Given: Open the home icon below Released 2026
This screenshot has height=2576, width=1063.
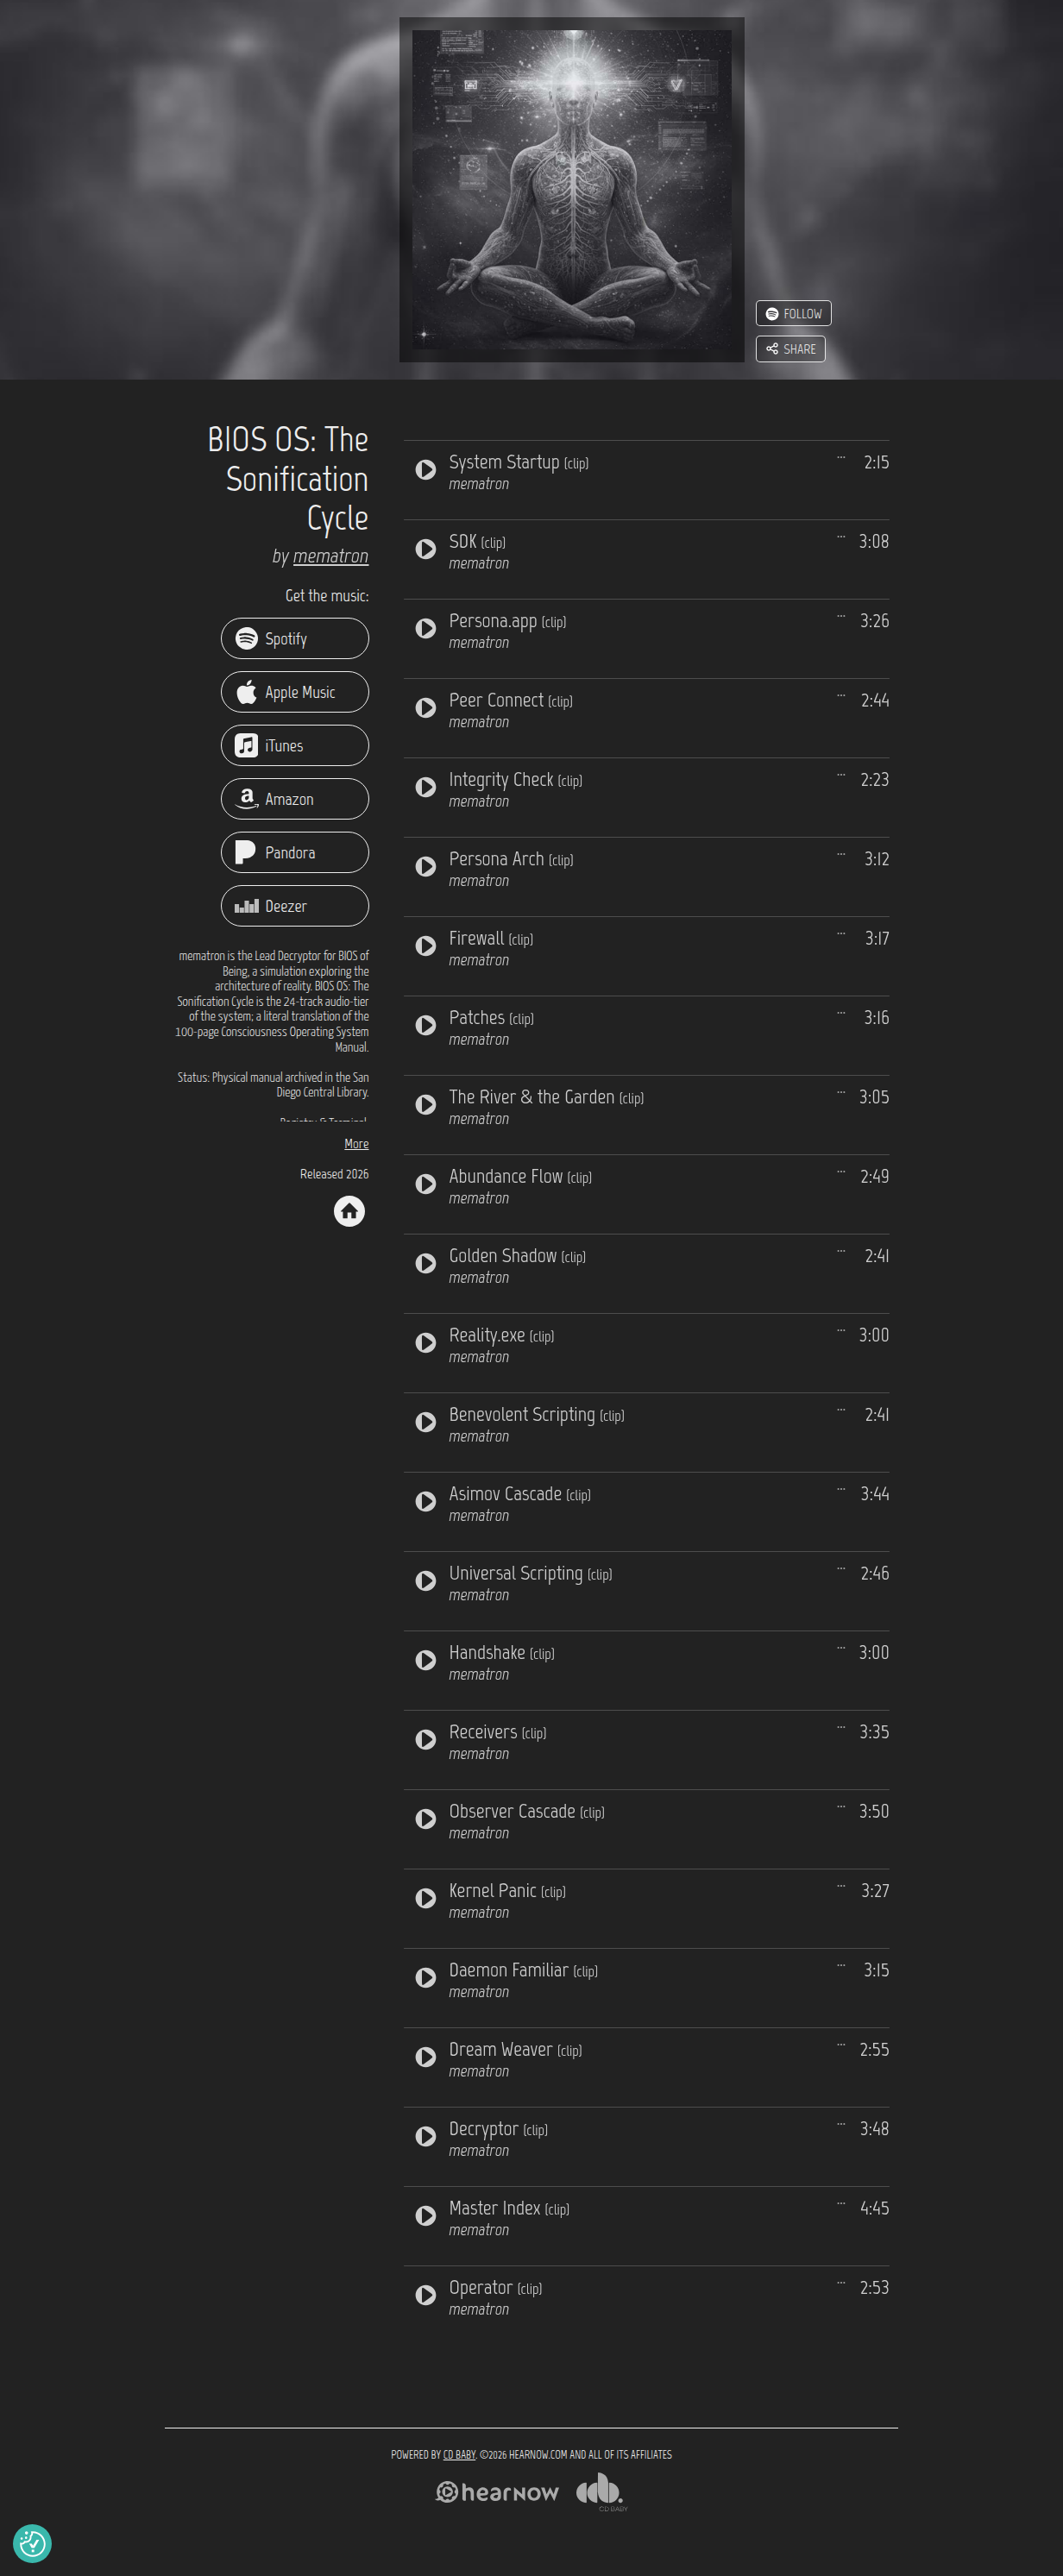Looking at the screenshot, I should pyautogui.click(x=349, y=1211).
